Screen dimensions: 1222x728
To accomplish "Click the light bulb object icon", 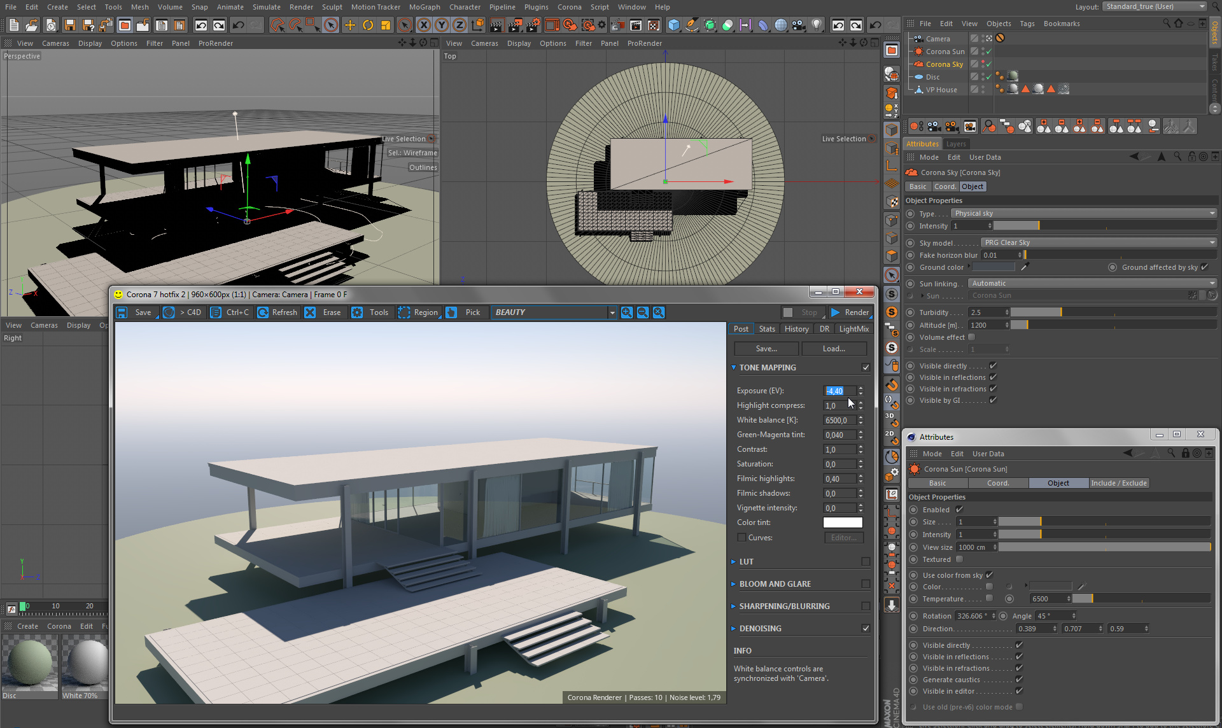I will [817, 25].
